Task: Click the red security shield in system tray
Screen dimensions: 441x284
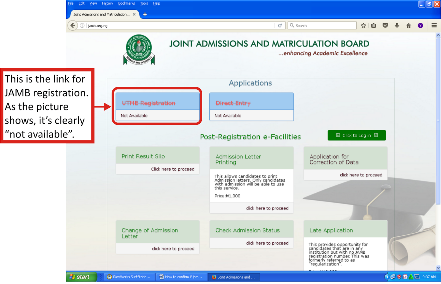Action: point(399,277)
